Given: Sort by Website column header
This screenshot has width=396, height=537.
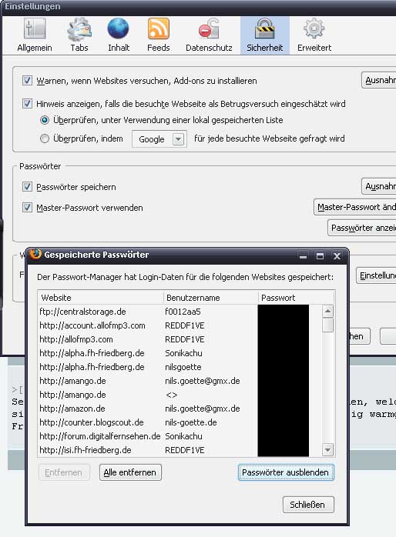Looking at the screenshot, I should tap(100, 298).
